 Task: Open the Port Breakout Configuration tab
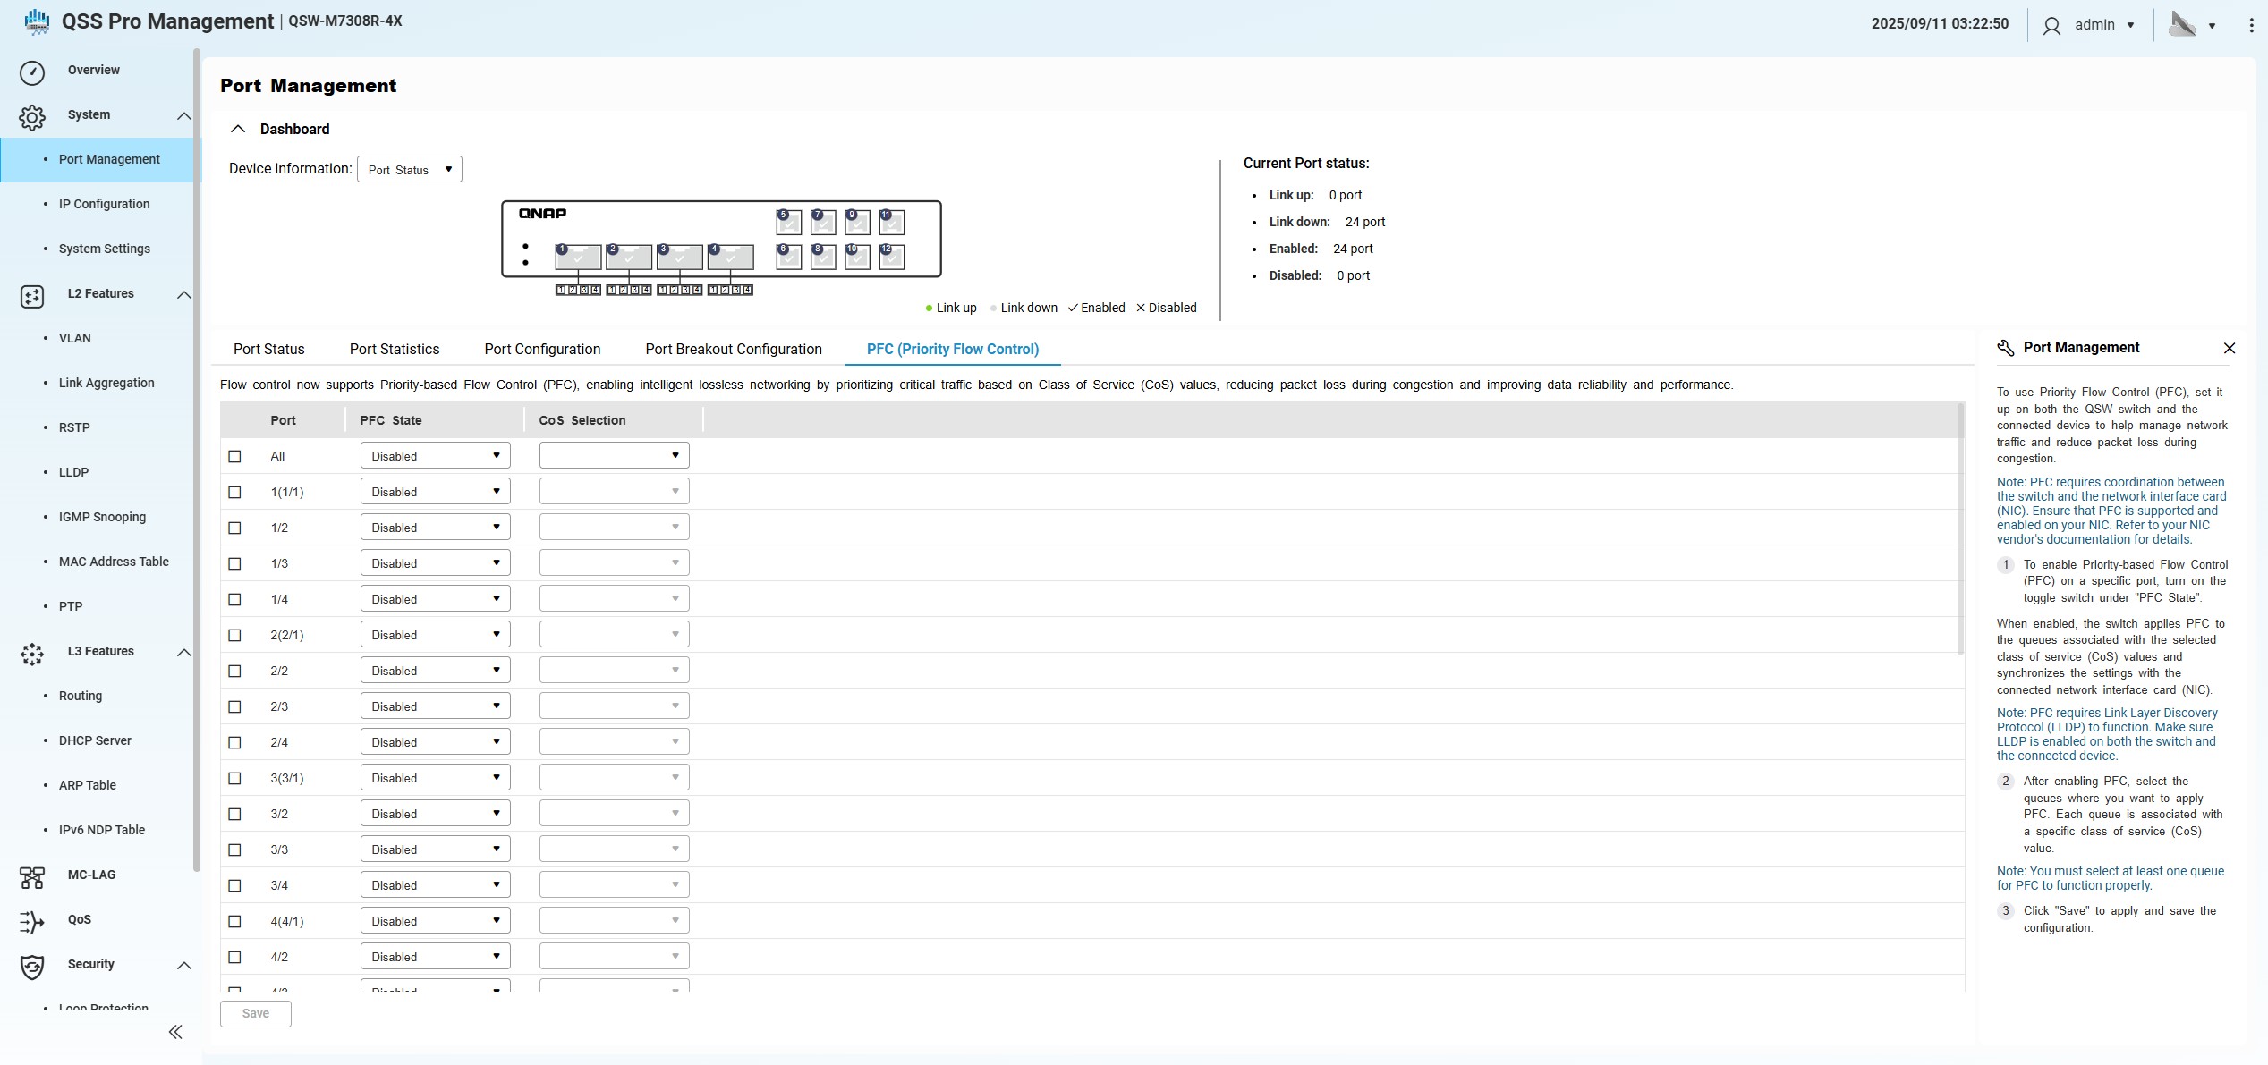(x=733, y=349)
